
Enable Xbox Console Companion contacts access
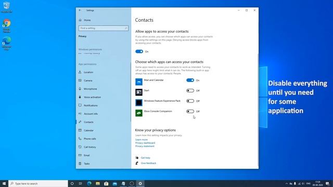(190, 111)
